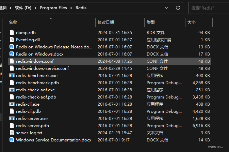The width and height of the screenshot is (229, 152).
Task: Click the 4,420 KB size cell
Action: [x=201, y=111]
